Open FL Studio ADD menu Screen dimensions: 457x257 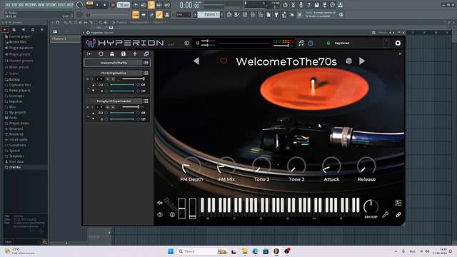21,5
